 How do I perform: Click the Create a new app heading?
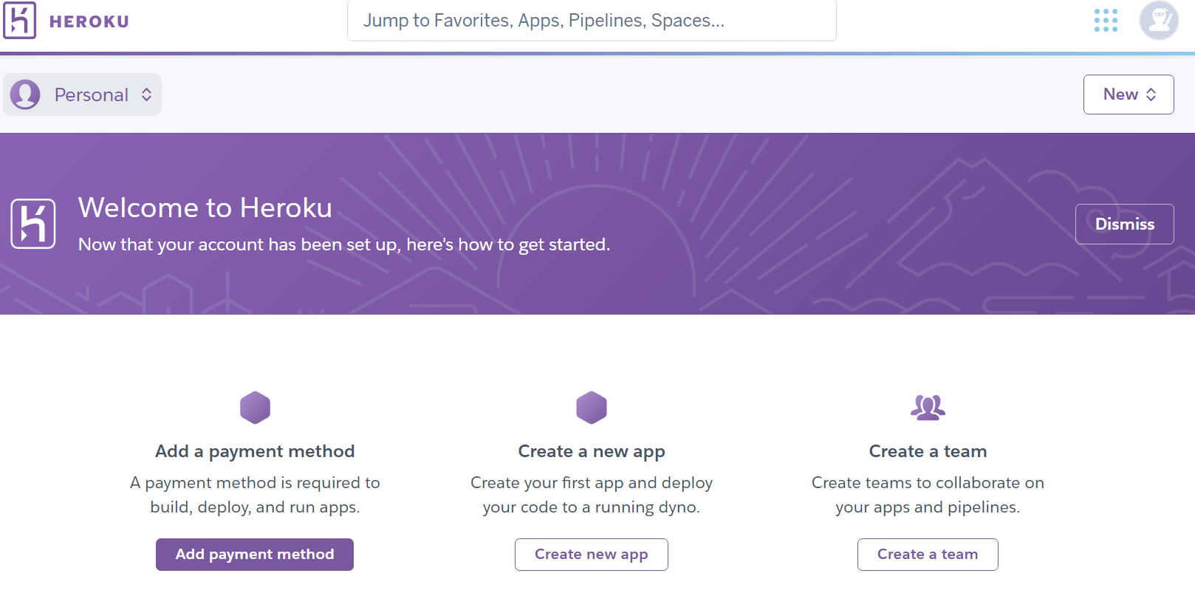[592, 451]
